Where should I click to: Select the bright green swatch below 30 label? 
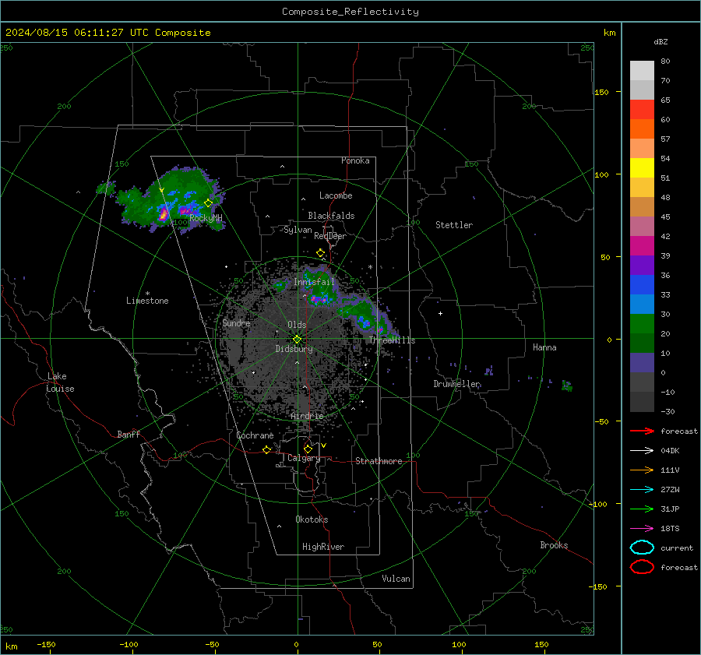642,323
